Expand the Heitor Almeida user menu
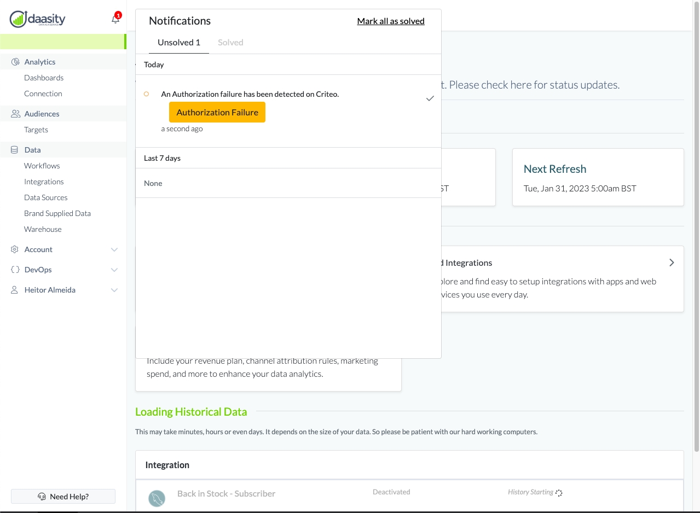 pos(114,290)
